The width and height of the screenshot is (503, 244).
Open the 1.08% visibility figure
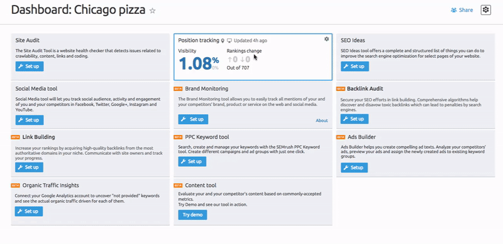pos(199,63)
